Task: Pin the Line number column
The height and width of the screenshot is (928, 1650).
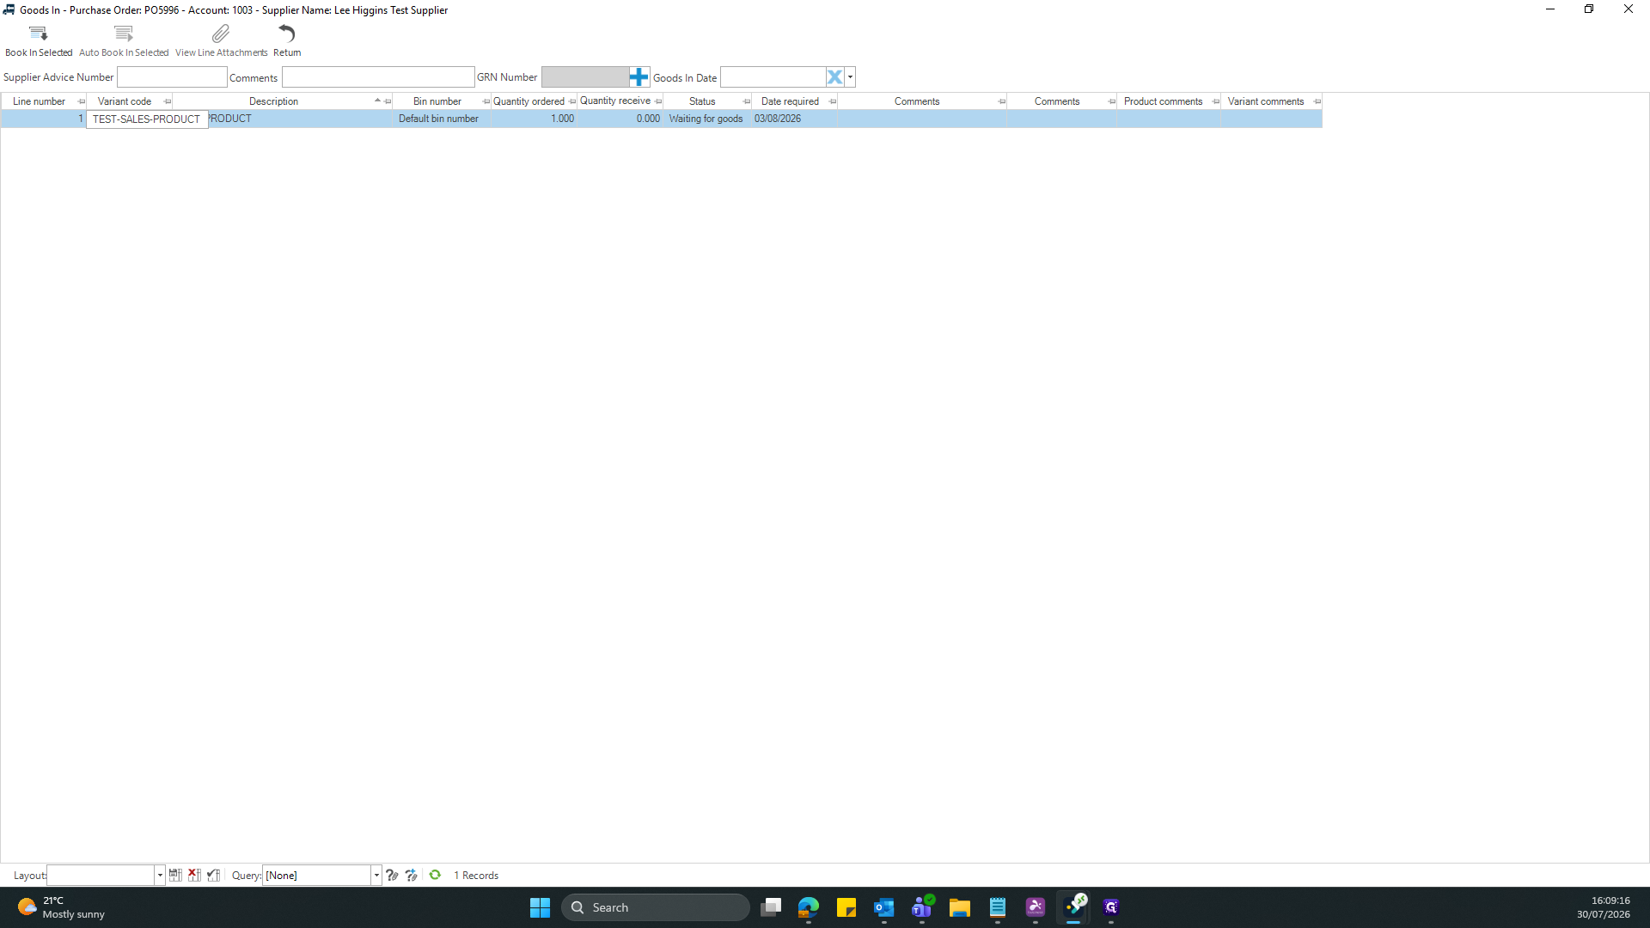Action: (x=82, y=101)
